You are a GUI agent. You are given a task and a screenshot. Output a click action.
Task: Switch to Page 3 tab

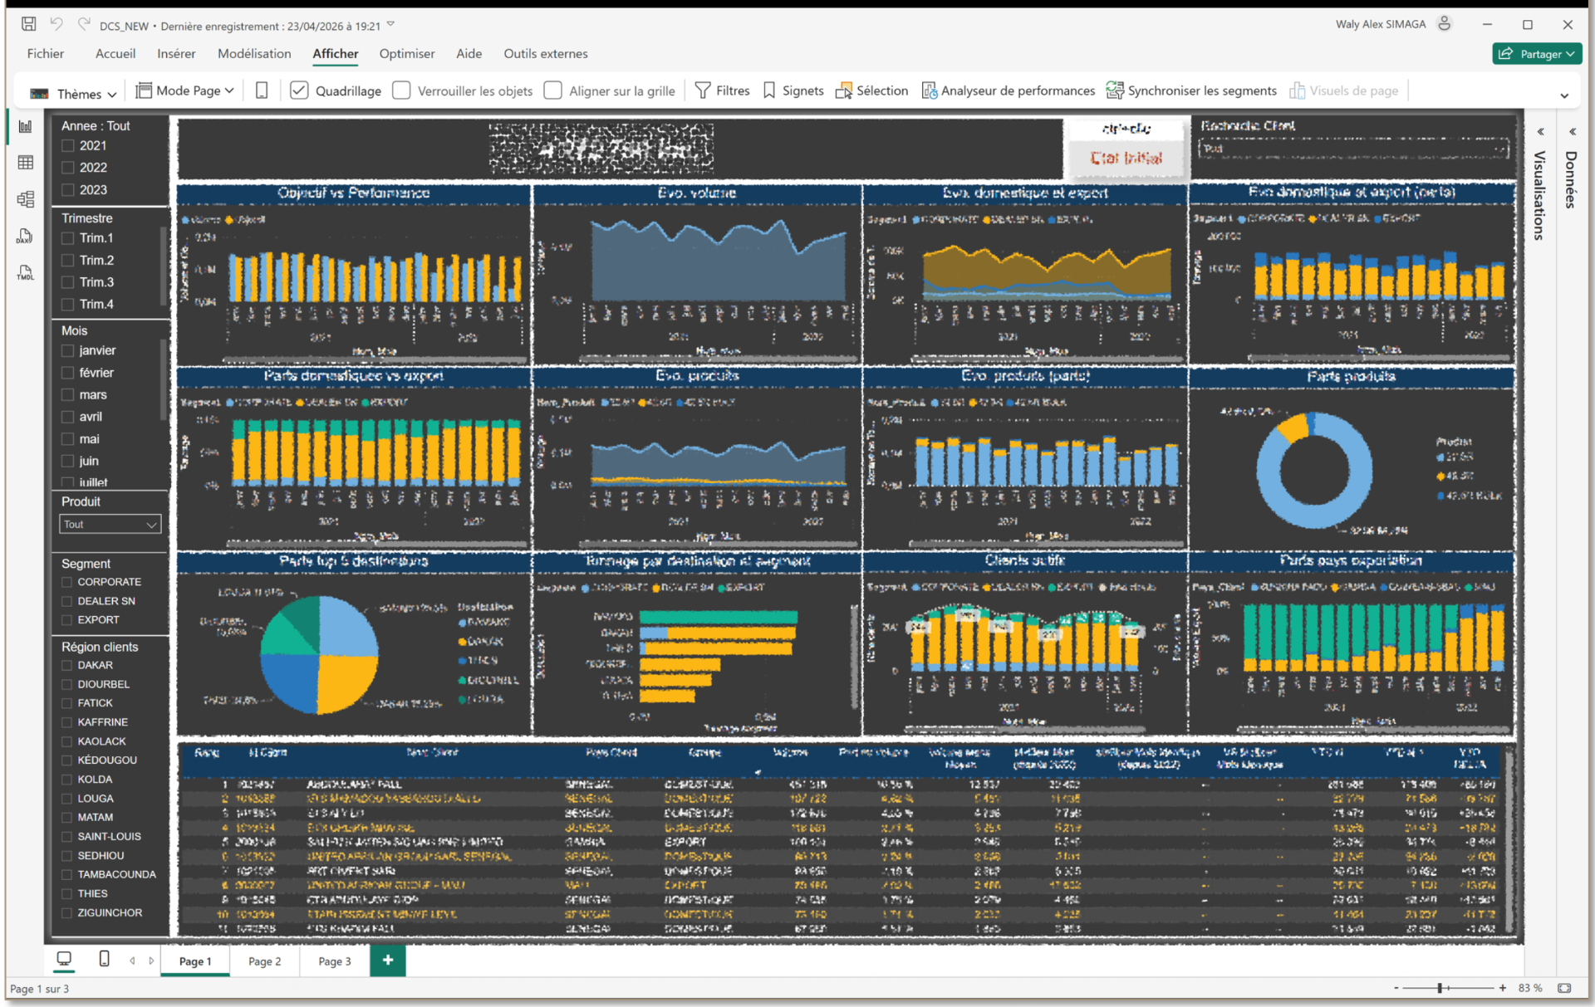coord(335,961)
